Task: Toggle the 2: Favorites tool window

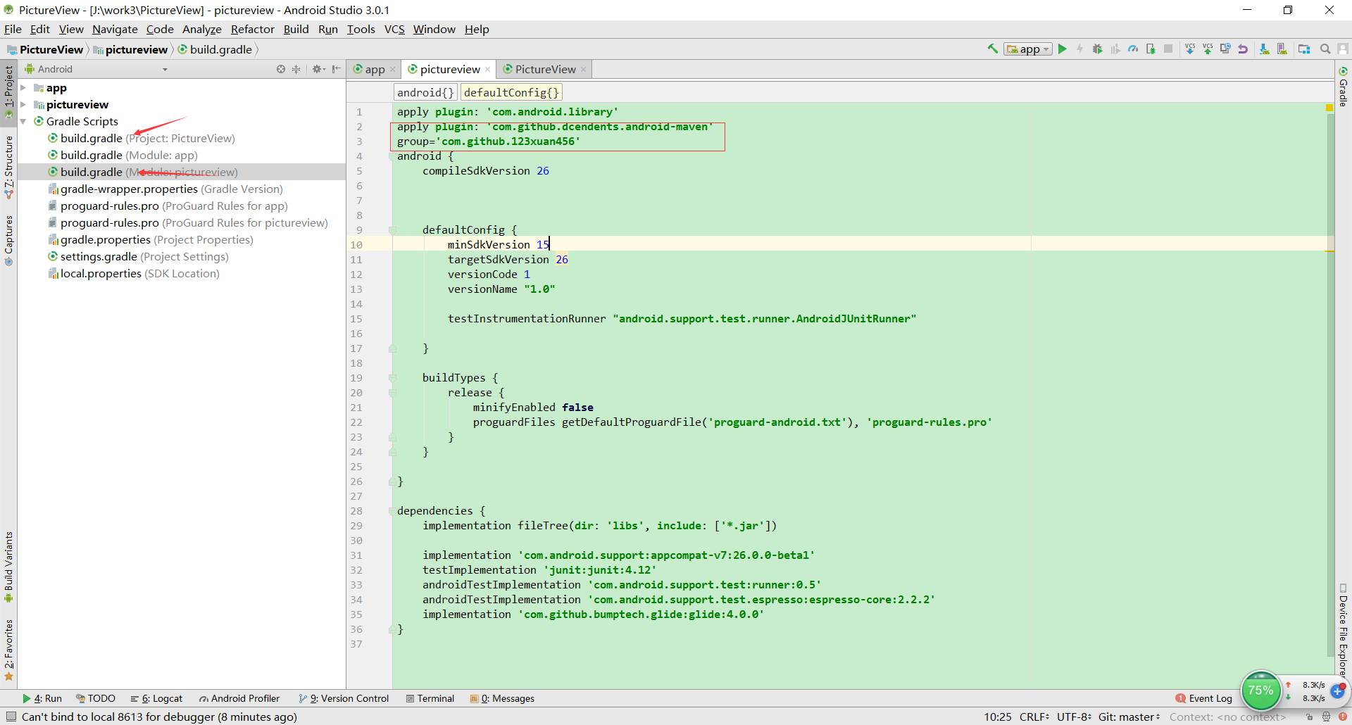Action: 8,650
